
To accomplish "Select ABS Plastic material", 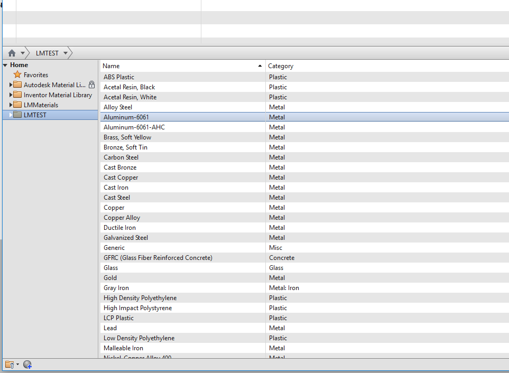I will 119,77.
